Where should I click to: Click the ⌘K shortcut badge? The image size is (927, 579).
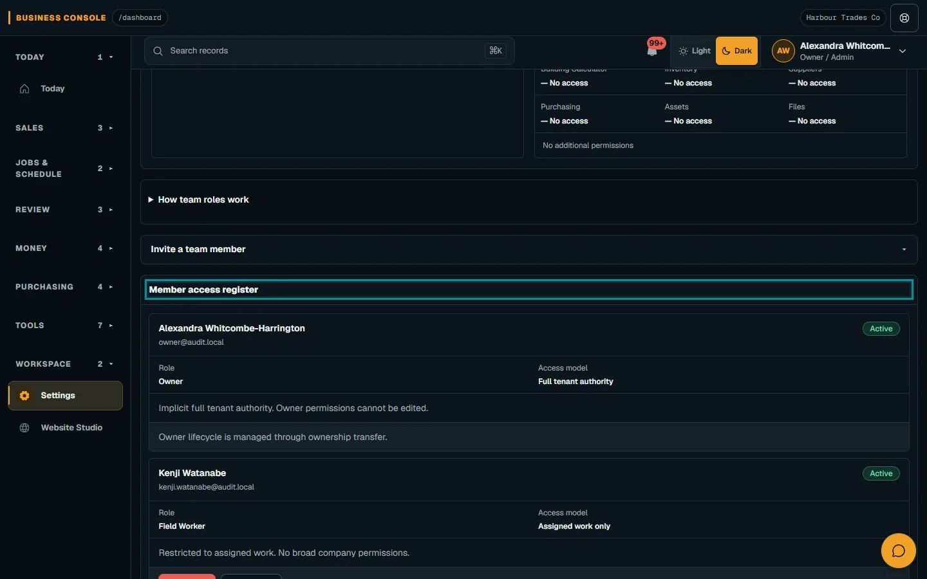point(496,51)
